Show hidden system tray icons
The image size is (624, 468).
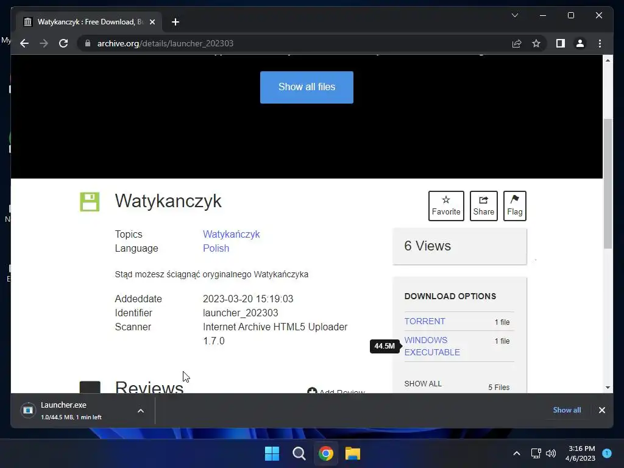[517, 453]
